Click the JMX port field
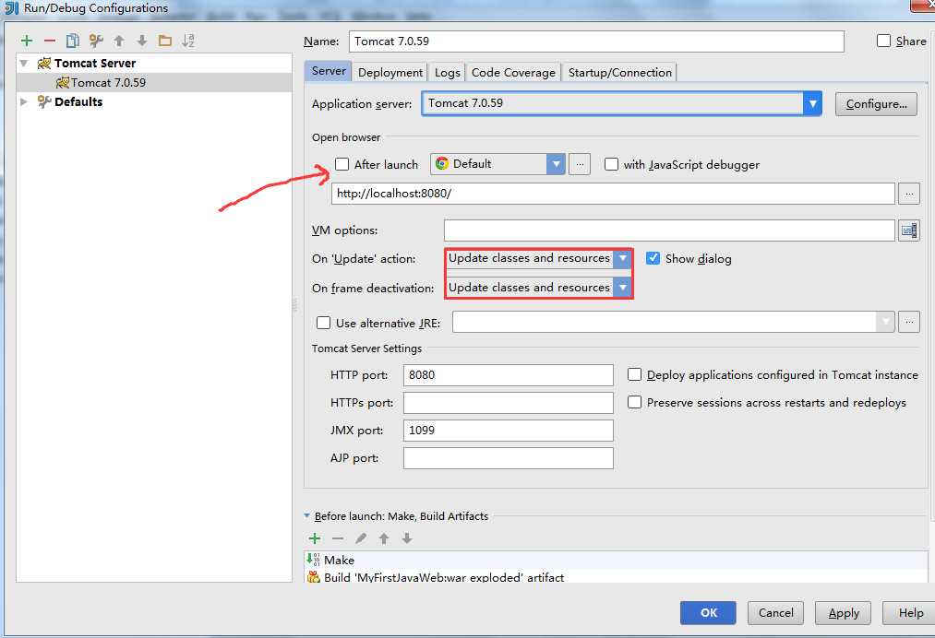935x638 pixels. pos(508,431)
